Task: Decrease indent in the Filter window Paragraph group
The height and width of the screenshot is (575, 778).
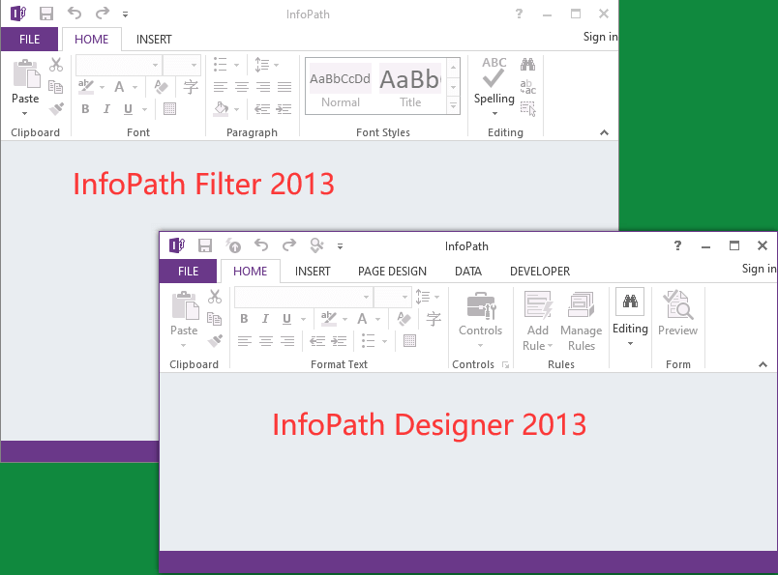Action: [262, 109]
